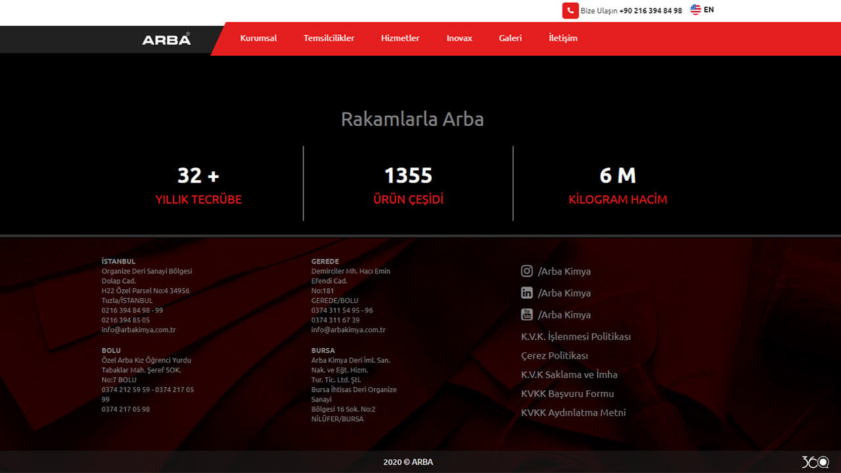Open the YouTube /Arba Kimya text link

click(x=564, y=314)
